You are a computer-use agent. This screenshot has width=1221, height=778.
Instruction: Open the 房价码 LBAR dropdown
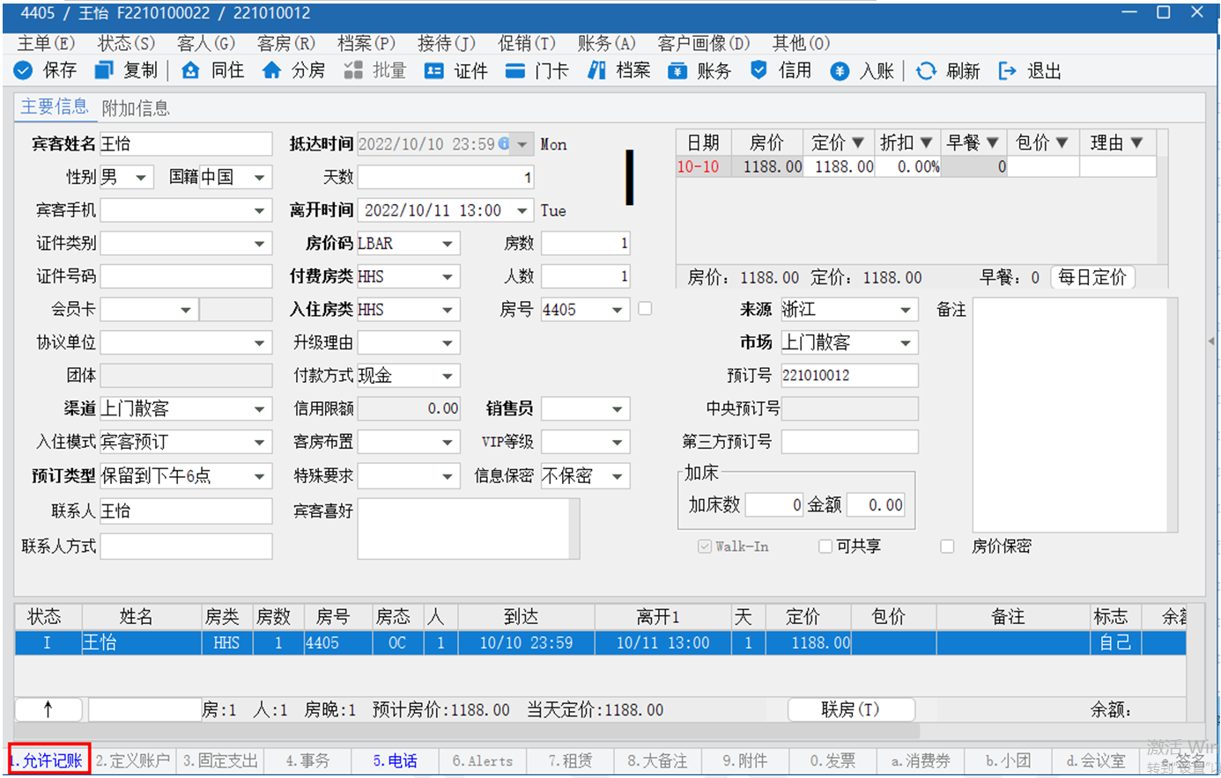448,244
